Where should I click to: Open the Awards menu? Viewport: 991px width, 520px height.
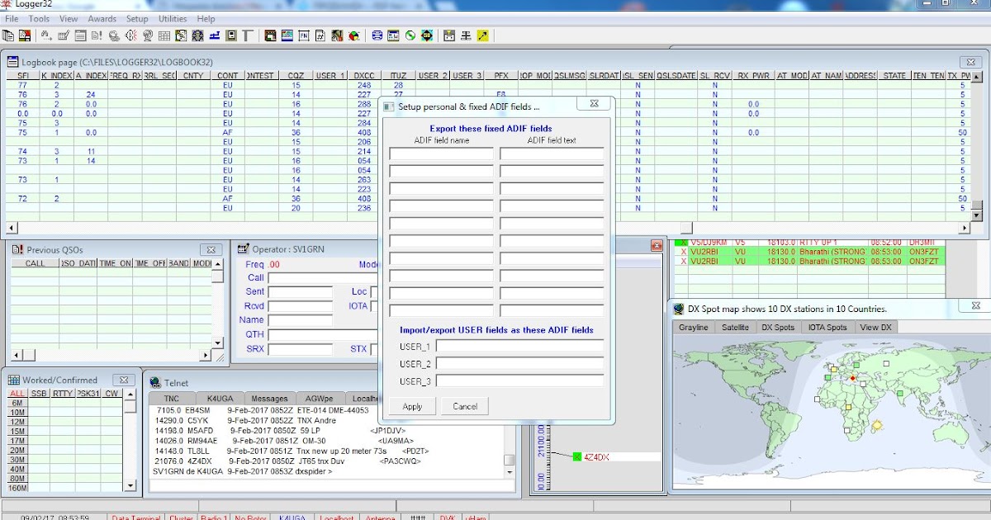click(x=102, y=18)
